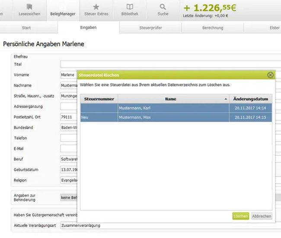The height and width of the screenshot is (238, 281).
Task: Click the Nachname input field
Action: pos(69,85)
